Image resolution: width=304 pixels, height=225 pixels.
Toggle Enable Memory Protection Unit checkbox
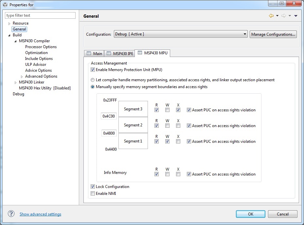click(93, 70)
